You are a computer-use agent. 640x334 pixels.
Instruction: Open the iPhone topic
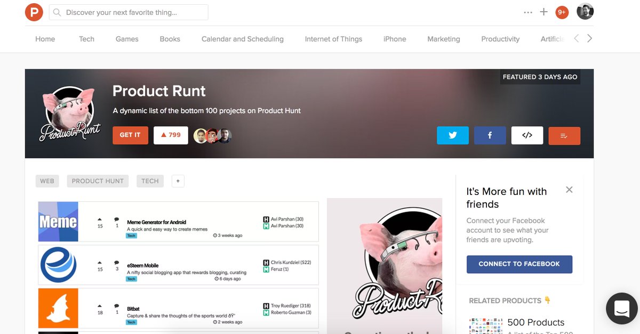coord(395,39)
